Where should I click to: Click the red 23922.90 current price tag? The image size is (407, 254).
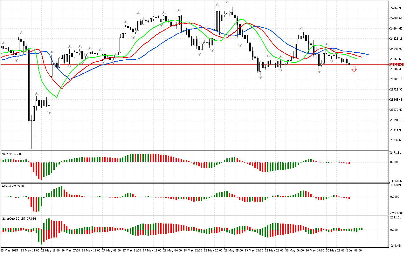click(x=396, y=64)
